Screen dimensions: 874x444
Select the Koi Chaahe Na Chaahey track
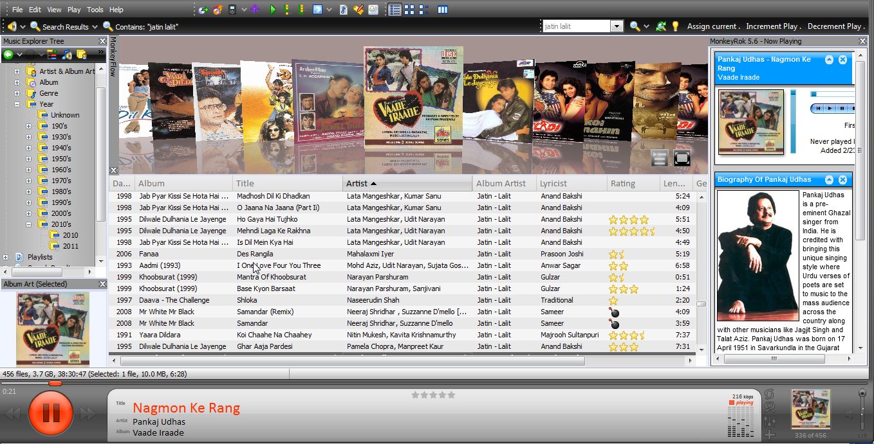tap(402, 335)
